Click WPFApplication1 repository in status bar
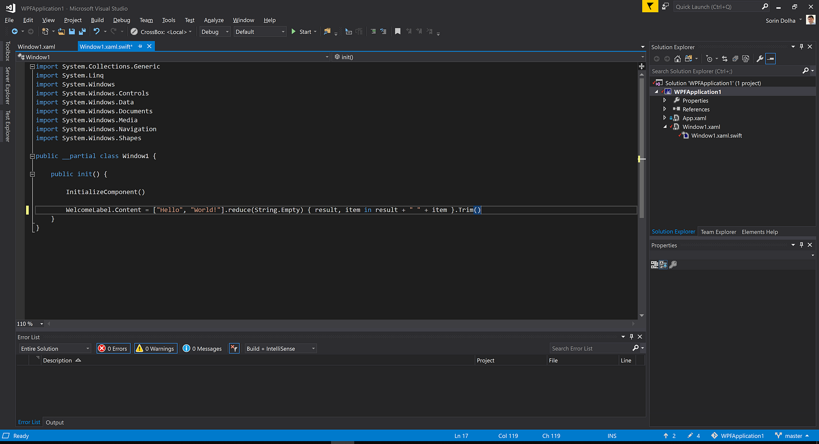Image resolution: width=819 pixels, height=444 pixels. click(x=737, y=436)
